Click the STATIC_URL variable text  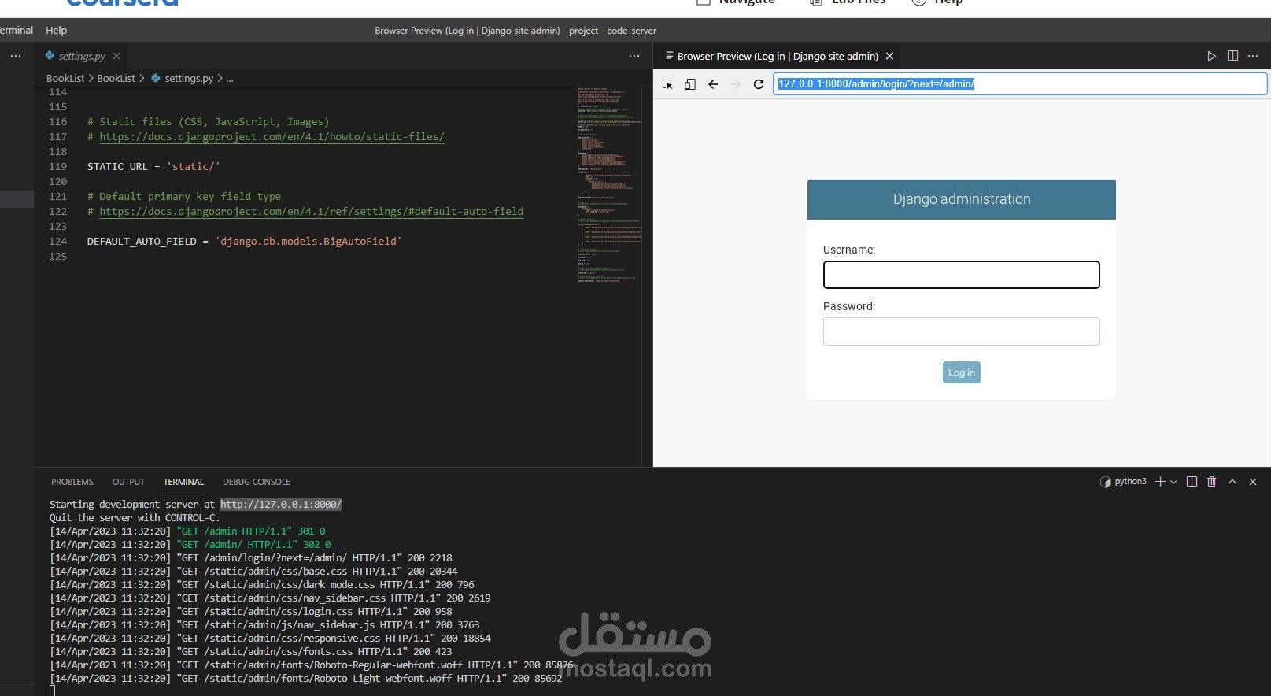[x=117, y=167]
